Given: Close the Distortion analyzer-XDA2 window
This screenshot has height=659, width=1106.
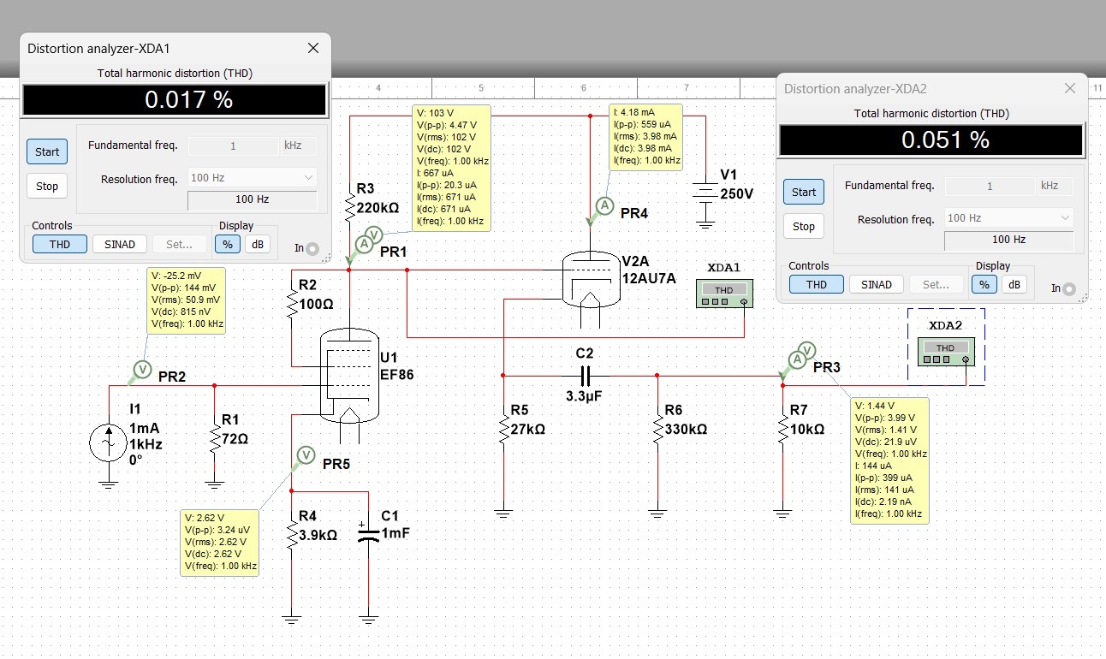Looking at the screenshot, I should point(1069,88).
